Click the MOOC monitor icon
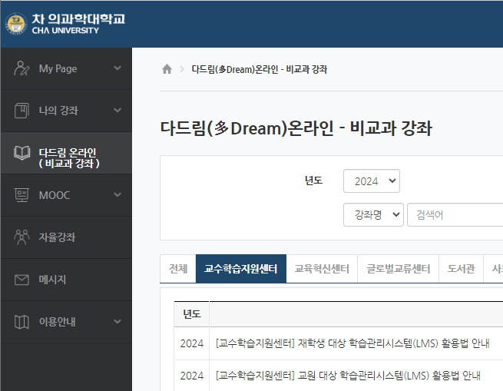This screenshot has height=391, width=503. click(x=22, y=195)
